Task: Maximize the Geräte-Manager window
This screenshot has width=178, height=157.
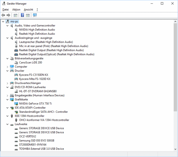Action: 162,4
